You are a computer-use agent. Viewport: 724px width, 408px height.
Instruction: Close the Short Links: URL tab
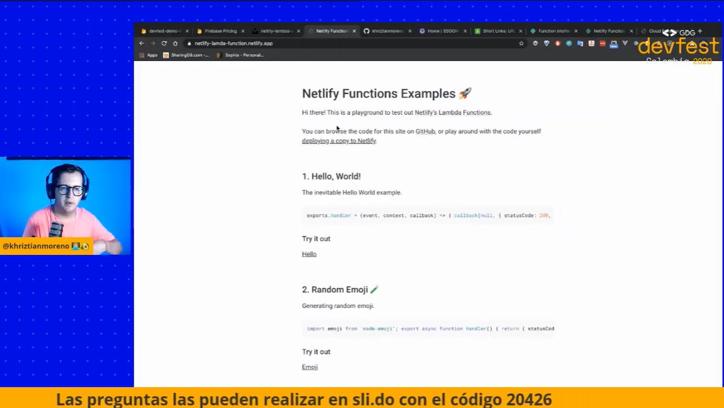[520, 31]
